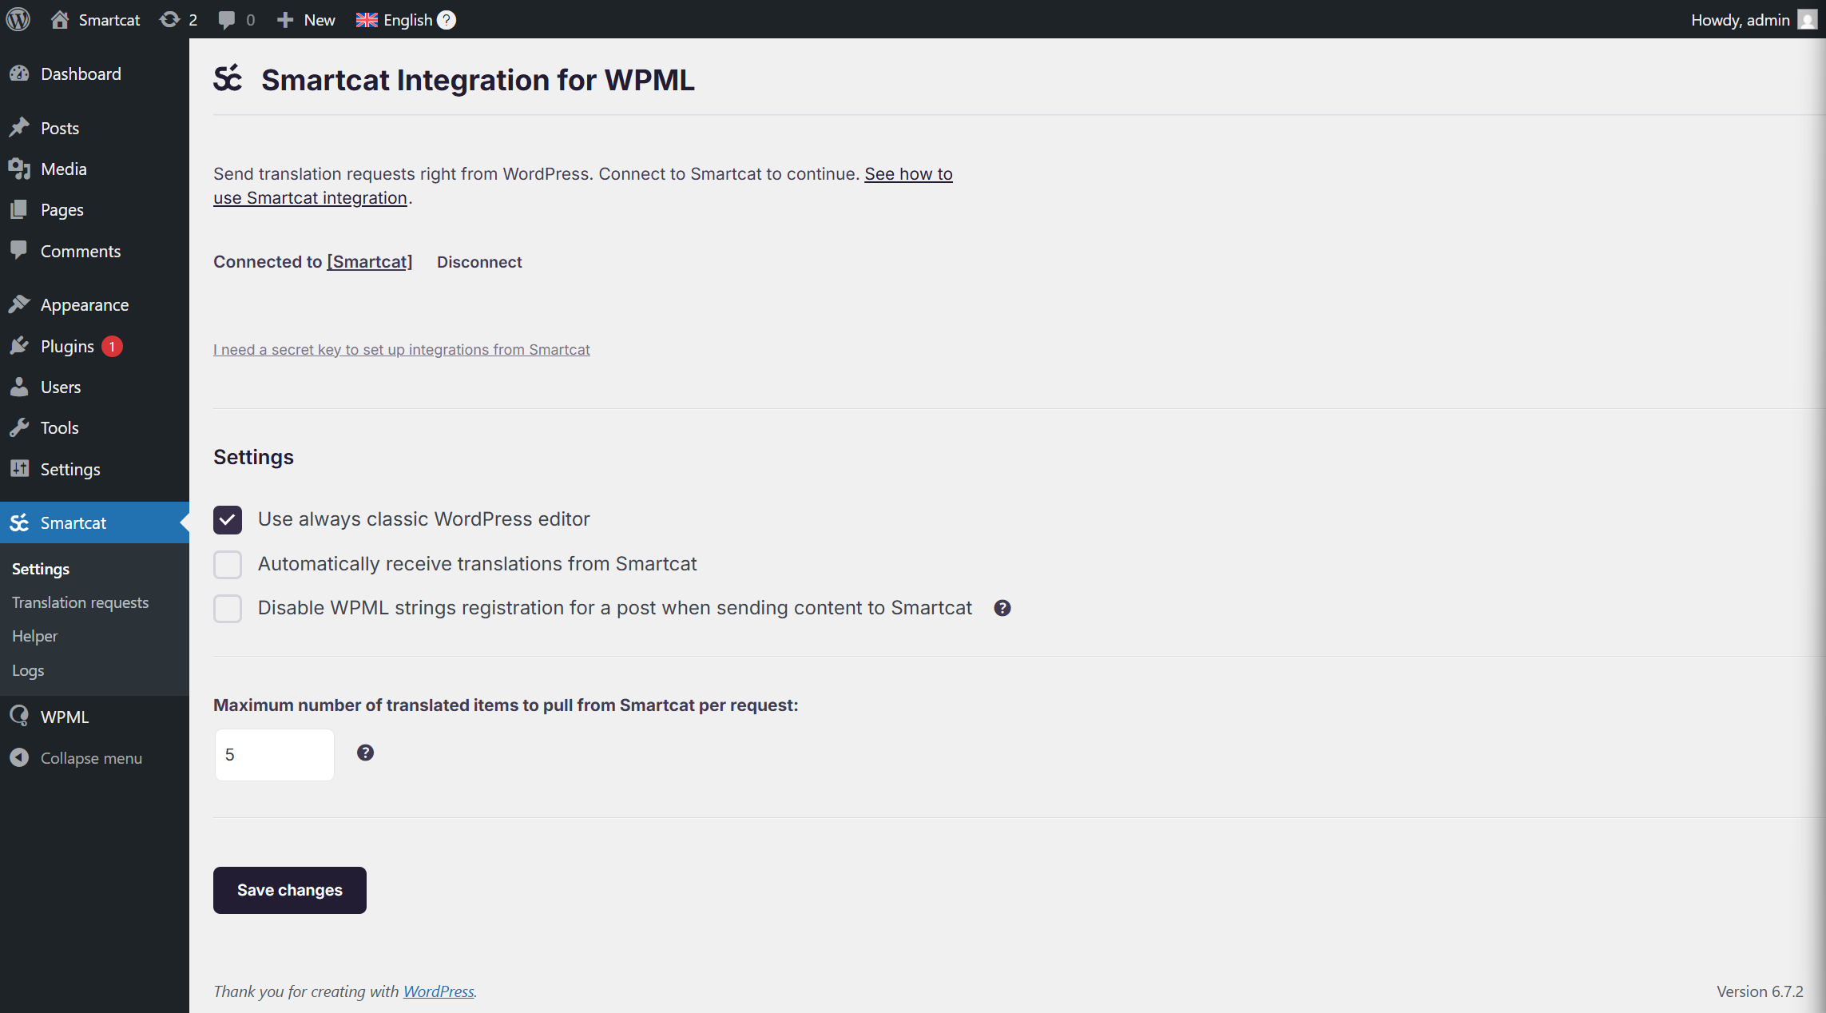
Task: Open the [Smartcat] connected account link
Action: point(370,262)
